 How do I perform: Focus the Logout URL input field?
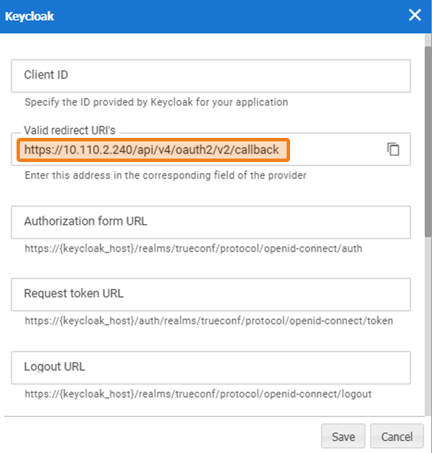(x=211, y=368)
